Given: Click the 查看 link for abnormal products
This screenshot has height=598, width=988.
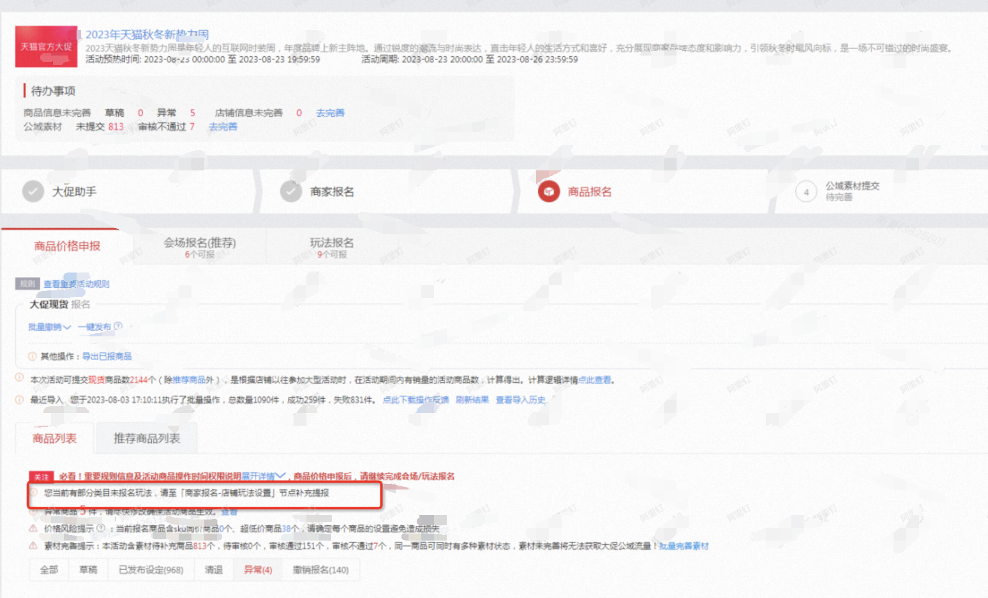Looking at the screenshot, I should pos(229,511).
